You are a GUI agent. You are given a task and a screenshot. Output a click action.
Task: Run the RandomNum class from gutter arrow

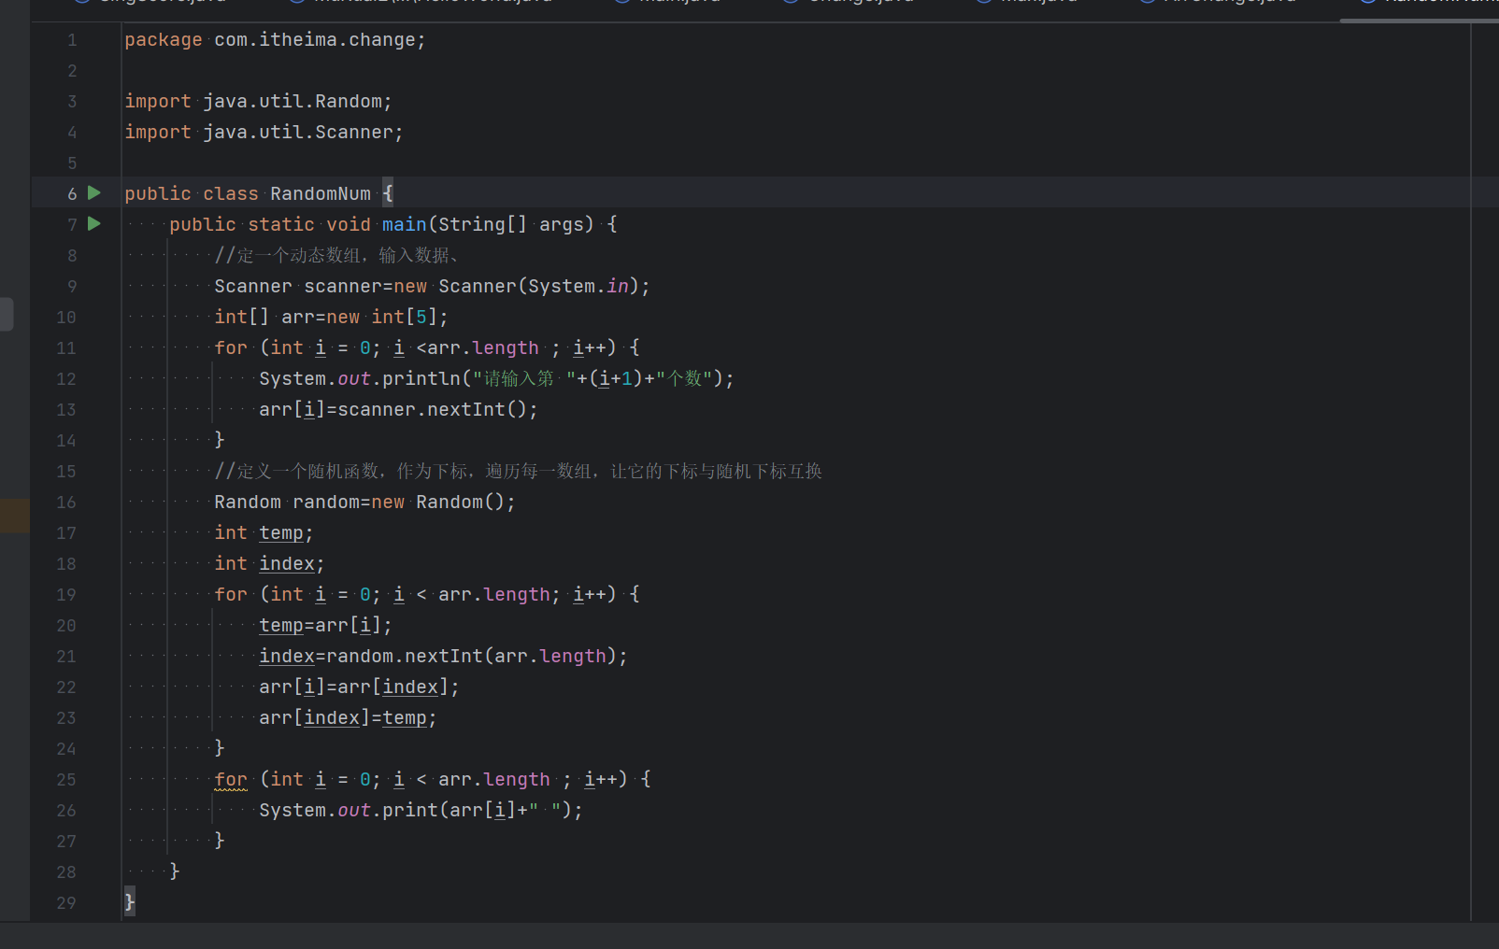tap(93, 192)
